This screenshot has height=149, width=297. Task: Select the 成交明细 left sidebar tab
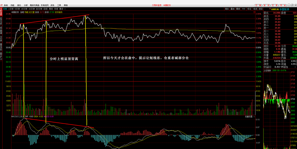coord(1,30)
